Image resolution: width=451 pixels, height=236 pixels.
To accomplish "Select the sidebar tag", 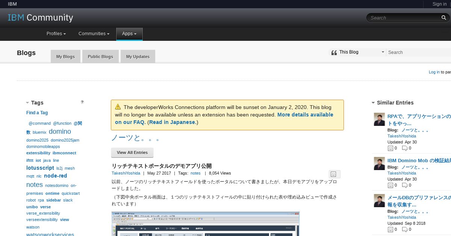I will click(x=54, y=200).
